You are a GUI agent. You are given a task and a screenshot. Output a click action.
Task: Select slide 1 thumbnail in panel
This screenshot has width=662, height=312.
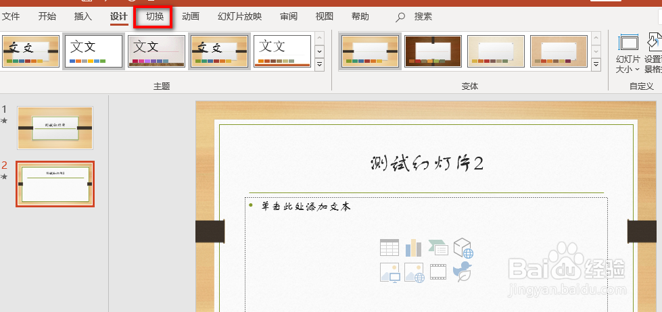click(55, 128)
